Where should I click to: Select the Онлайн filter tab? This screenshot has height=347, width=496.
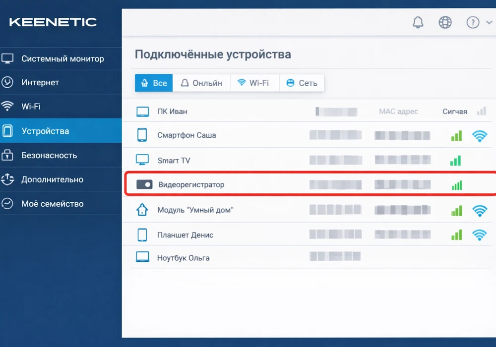click(x=201, y=83)
